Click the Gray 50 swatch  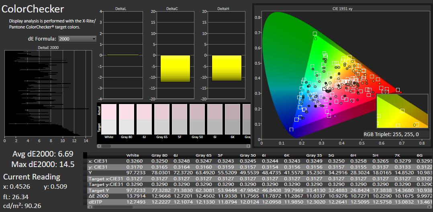point(197,119)
